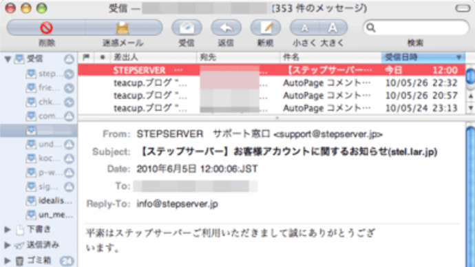Click the message list scrollbar thumb
This screenshot has height=267, width=475.
point(470,76)
